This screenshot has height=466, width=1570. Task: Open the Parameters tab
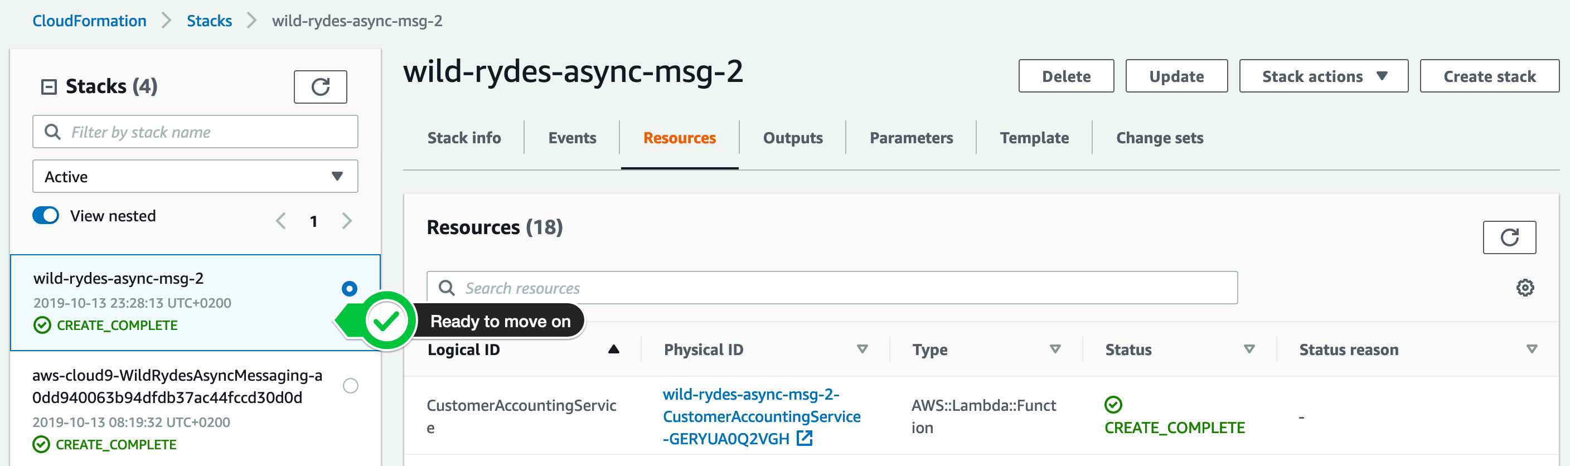click(910, 138)
